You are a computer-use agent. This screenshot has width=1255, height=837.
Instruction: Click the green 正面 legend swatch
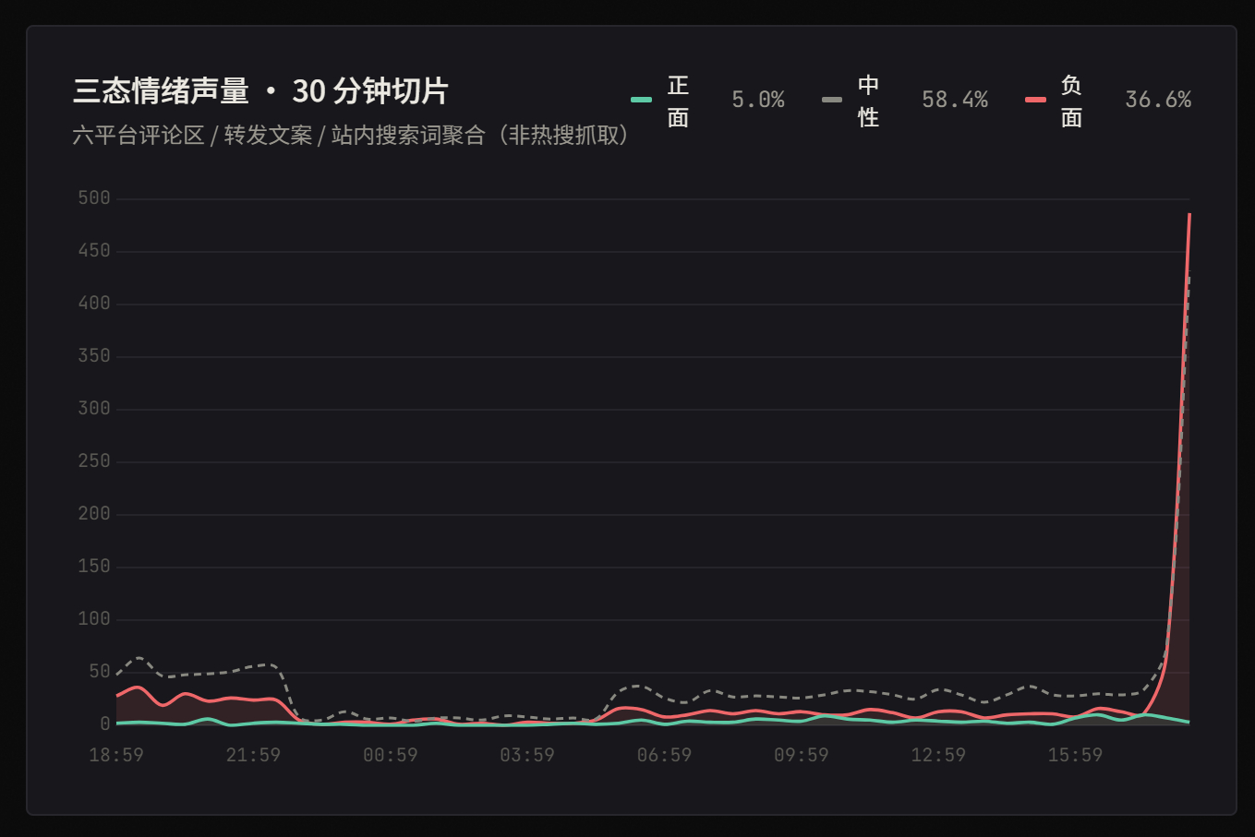click(641, 100)
